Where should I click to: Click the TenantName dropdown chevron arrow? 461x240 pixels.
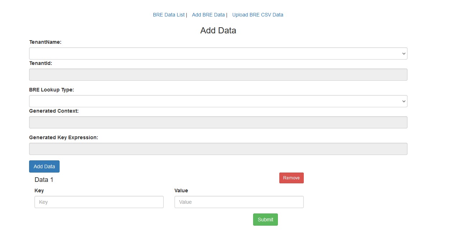point(403,53)
